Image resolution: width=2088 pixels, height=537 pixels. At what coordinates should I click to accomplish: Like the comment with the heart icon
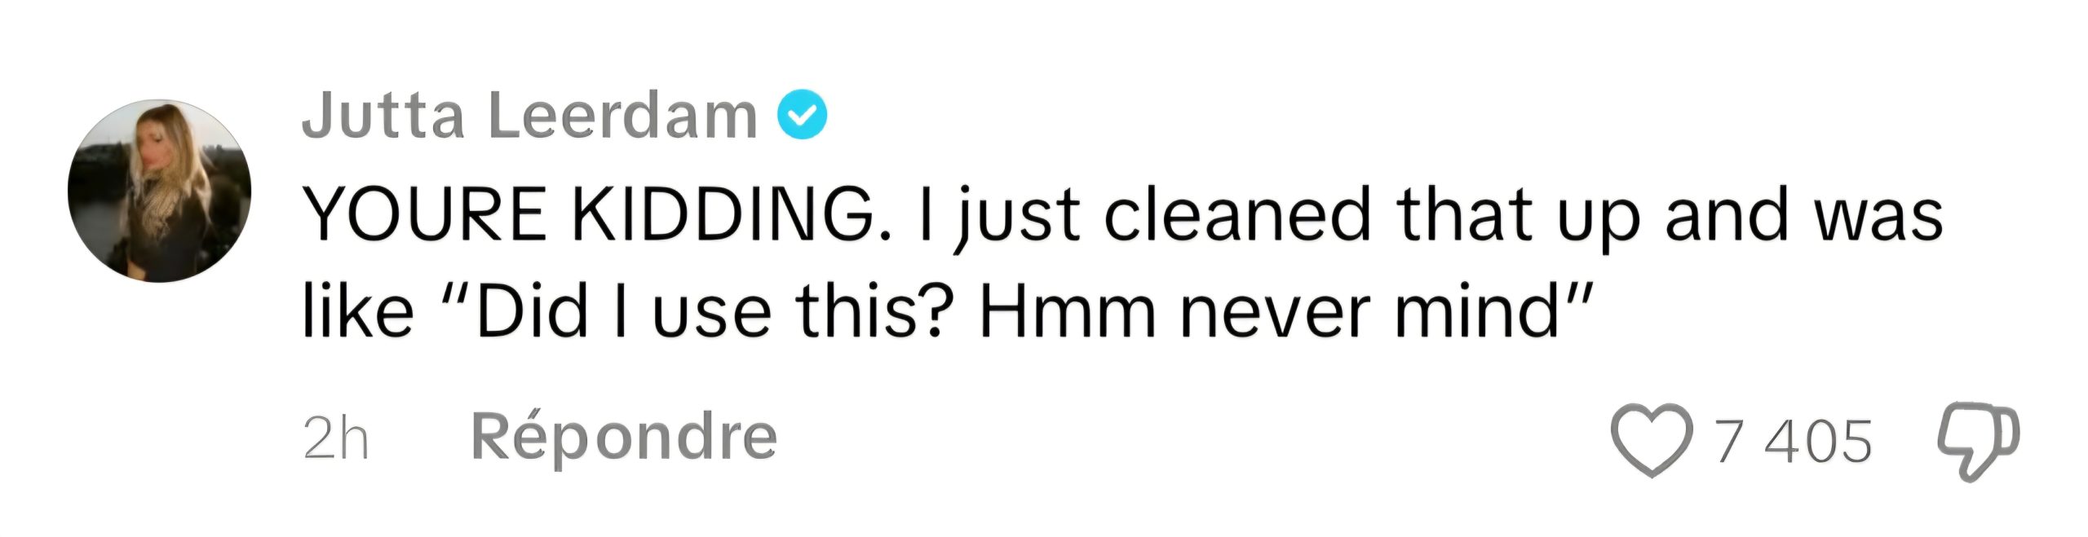point(1649,441)
